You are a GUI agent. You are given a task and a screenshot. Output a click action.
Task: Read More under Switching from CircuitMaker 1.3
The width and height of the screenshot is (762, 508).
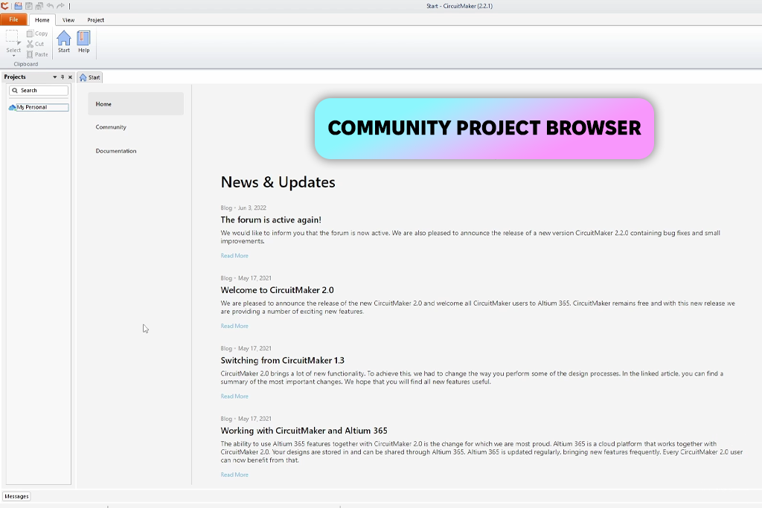234,396
